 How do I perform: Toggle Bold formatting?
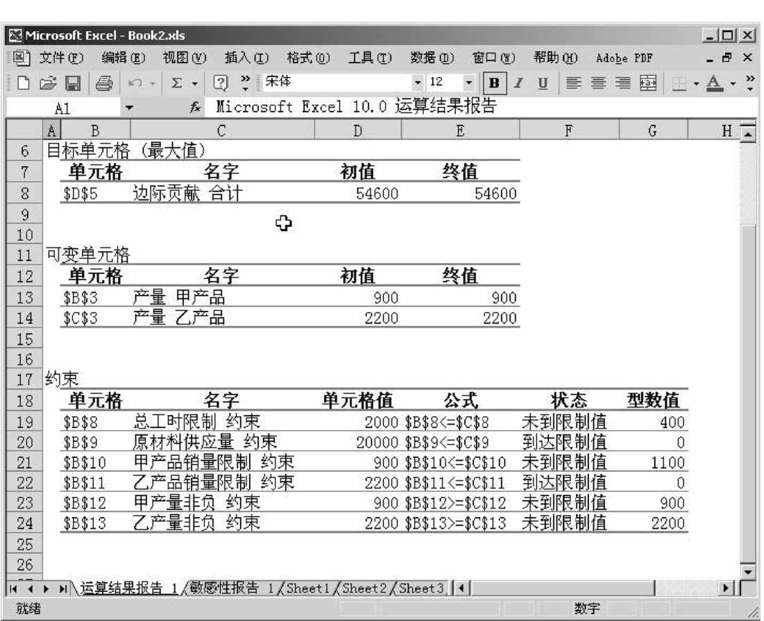(494, 83)
